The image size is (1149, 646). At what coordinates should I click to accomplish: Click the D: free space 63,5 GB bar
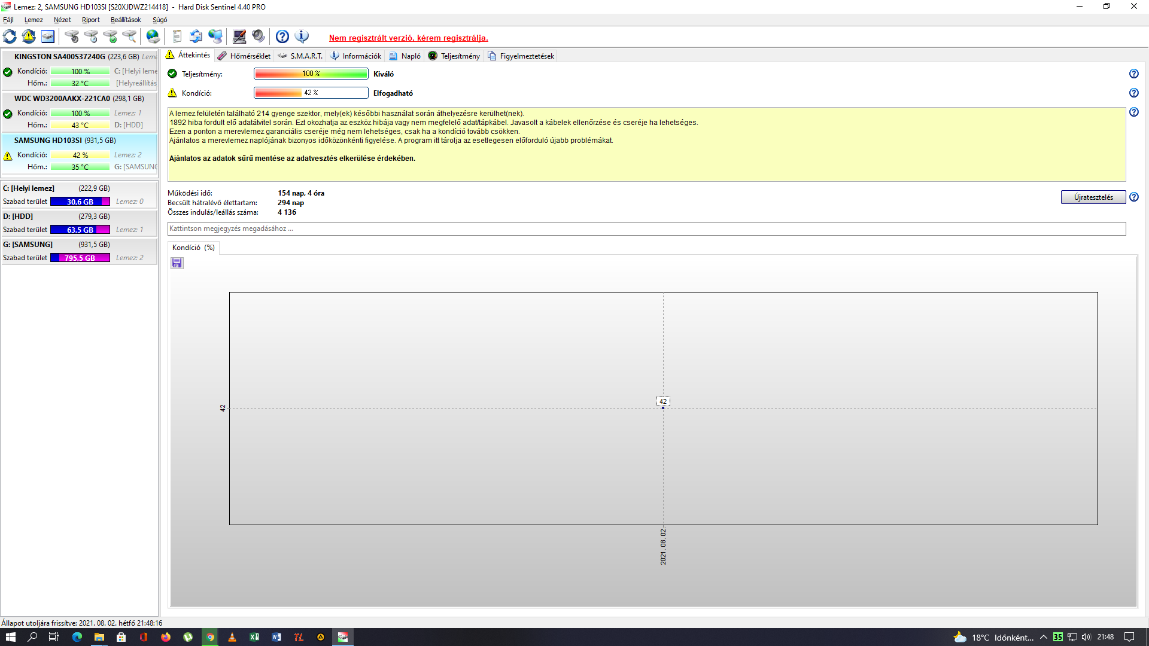[x=80, y=230]
